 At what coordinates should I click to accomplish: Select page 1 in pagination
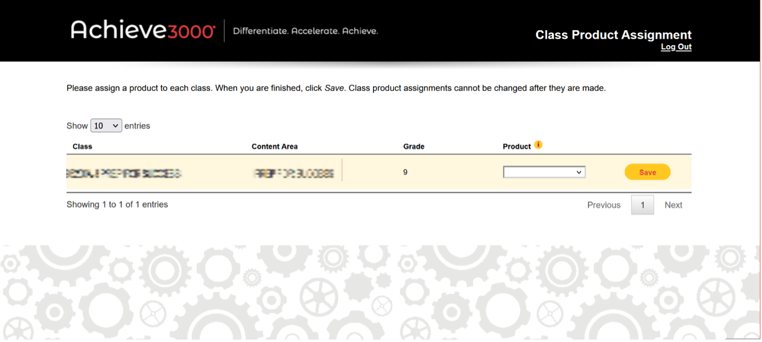(643, 205)
